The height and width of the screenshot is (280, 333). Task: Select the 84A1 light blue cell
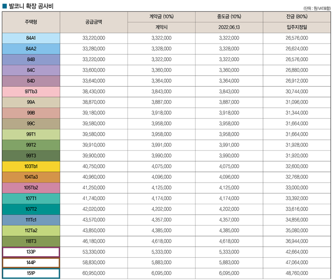point(31,38)
